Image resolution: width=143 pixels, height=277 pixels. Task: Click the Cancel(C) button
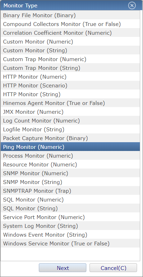click(113, 268)
